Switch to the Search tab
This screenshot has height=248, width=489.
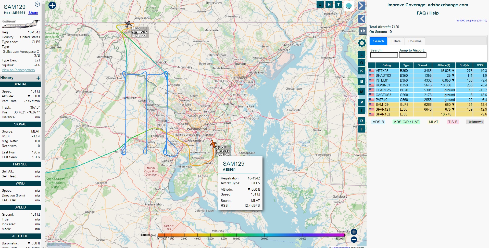[x=379, y=41]
